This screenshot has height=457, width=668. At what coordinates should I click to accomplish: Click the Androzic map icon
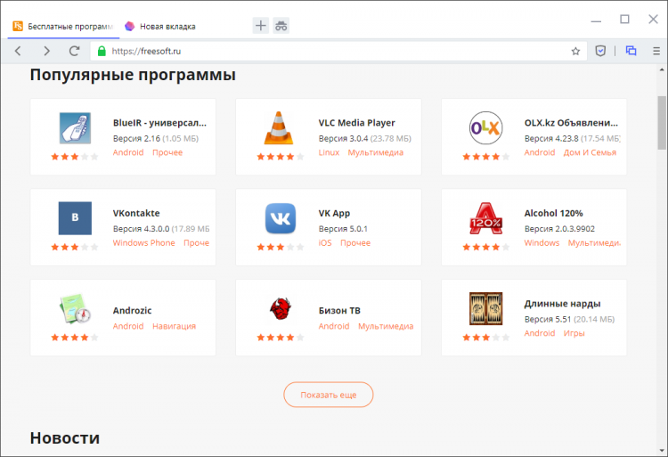click(x=75, y=308)
